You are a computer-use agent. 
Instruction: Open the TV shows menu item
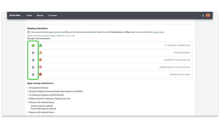click(x=53, y=16)
